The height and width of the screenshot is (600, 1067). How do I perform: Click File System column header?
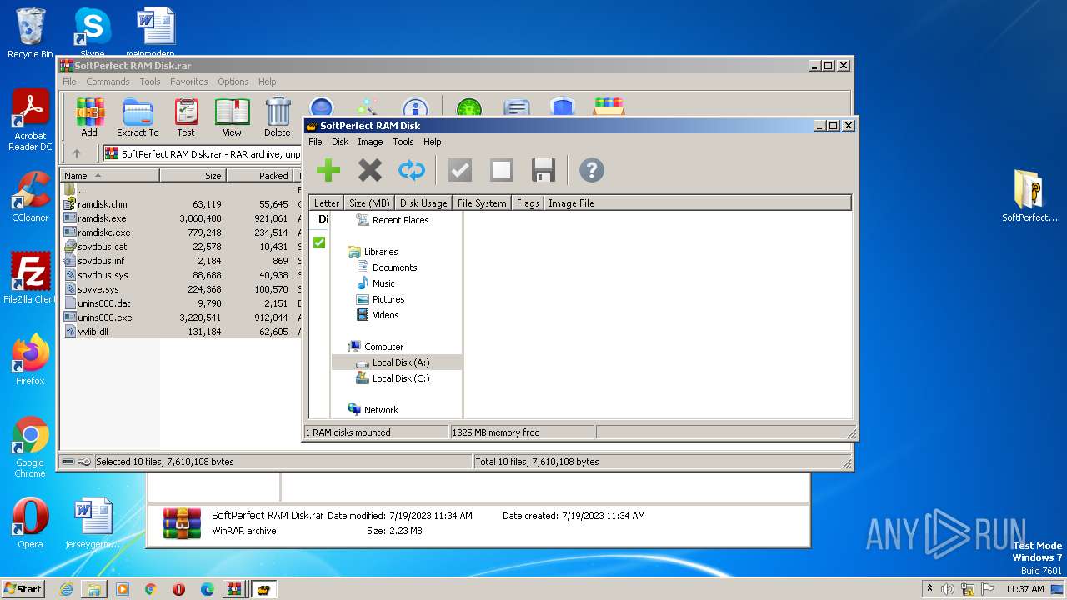(482, 203)
